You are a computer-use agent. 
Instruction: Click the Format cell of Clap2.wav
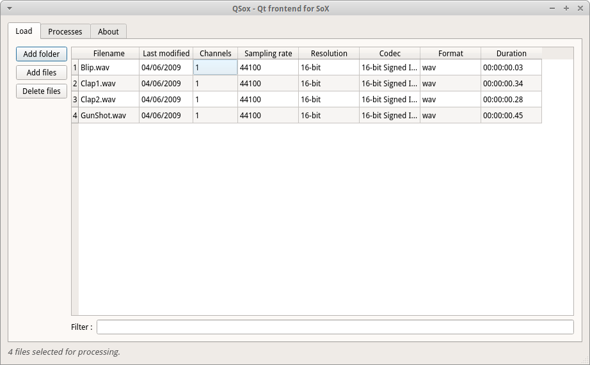click(450, 100)
